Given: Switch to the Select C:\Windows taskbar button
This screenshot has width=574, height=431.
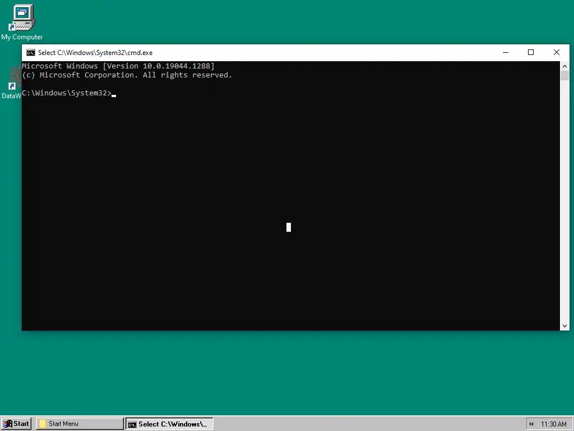Looking at the screenshot, I should [169, 424].
